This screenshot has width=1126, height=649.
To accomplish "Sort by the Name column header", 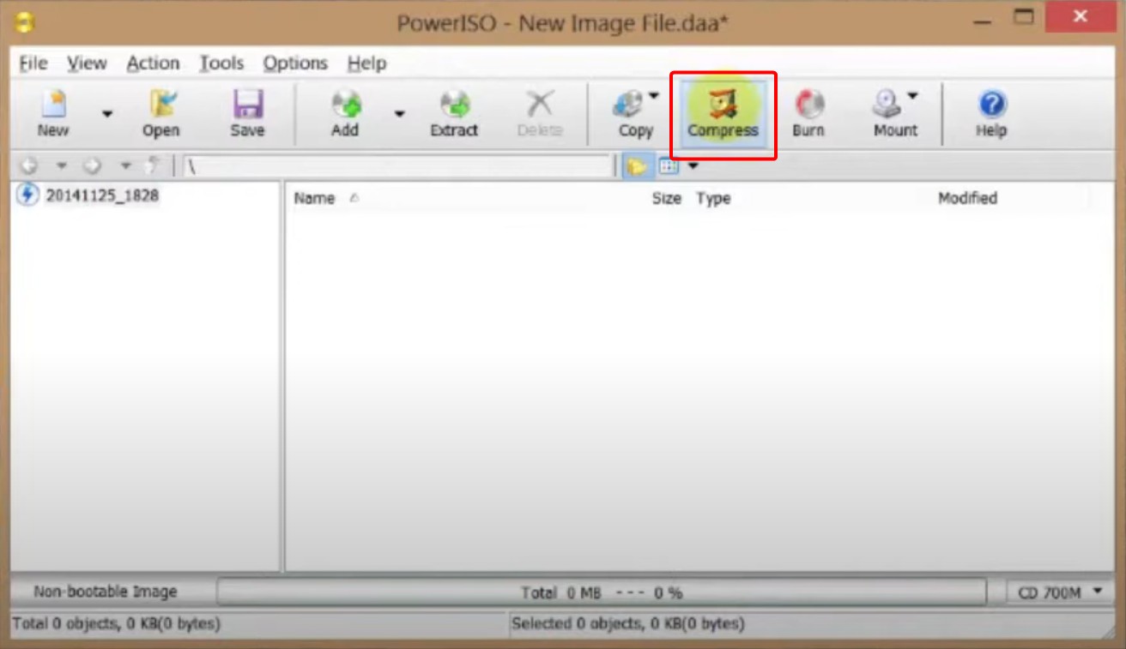I will 313,198.
